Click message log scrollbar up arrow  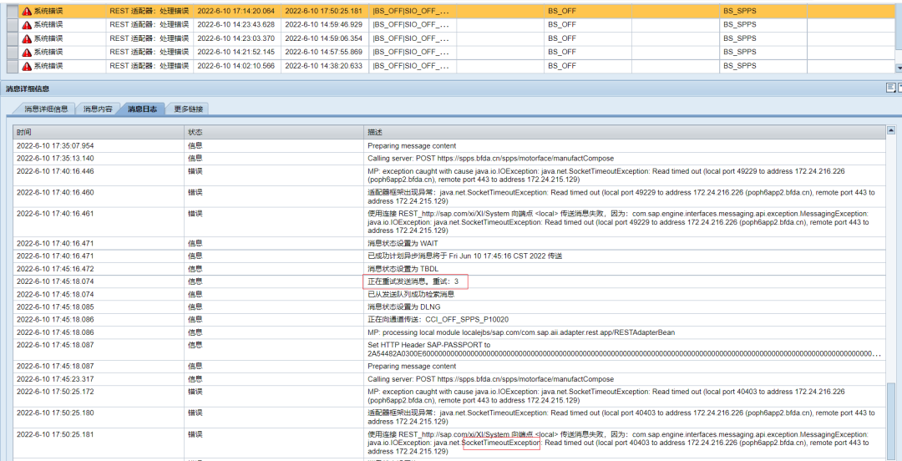tap(891, 130)
